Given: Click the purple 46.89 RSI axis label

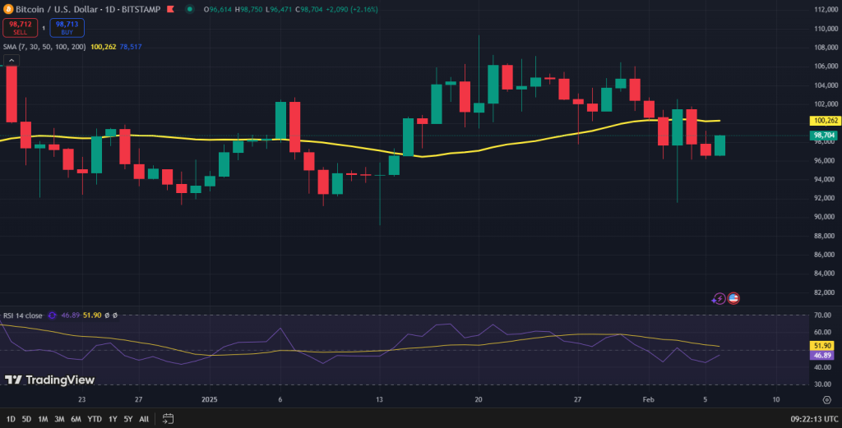Looking at the screenshot, I should (822, 356).
